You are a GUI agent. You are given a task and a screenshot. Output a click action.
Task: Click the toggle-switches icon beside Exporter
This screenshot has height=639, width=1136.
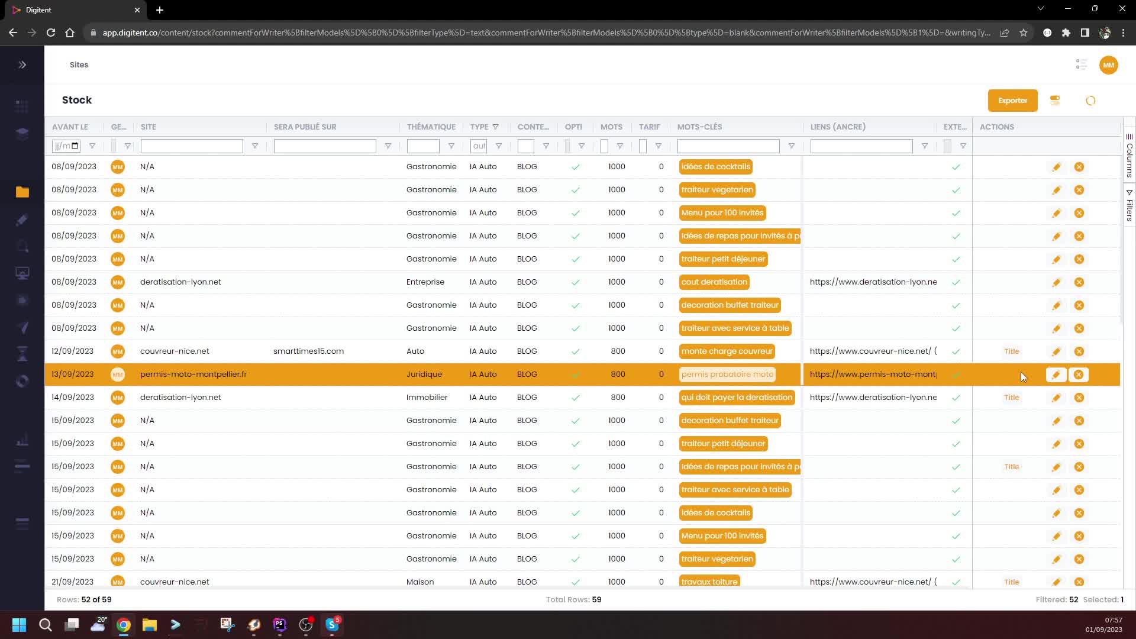click(1055, 101)
